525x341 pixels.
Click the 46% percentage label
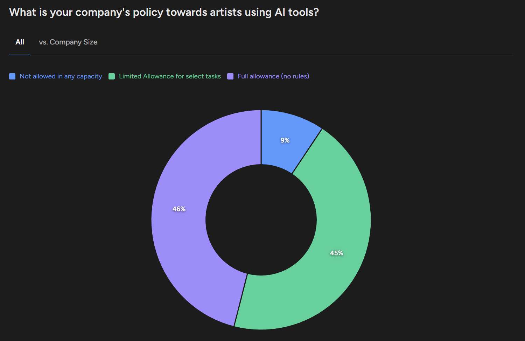179,209
